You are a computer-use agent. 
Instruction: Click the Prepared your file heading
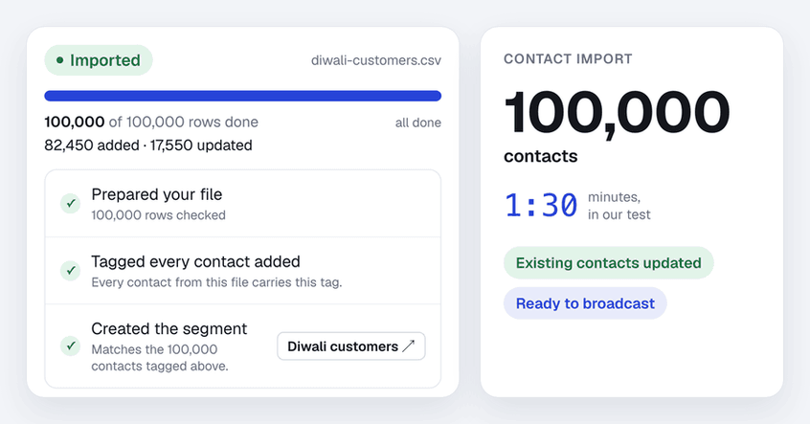coord(156,194)
